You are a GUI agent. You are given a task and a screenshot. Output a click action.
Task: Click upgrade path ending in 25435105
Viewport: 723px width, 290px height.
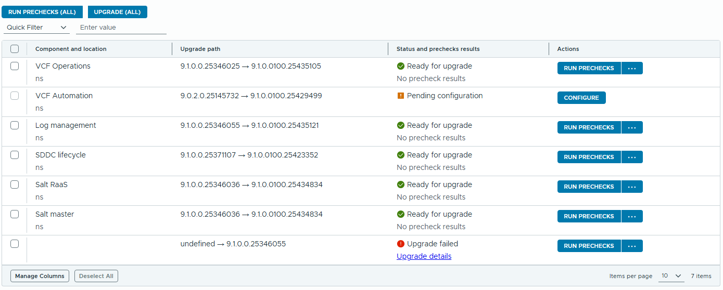point(250,66)
